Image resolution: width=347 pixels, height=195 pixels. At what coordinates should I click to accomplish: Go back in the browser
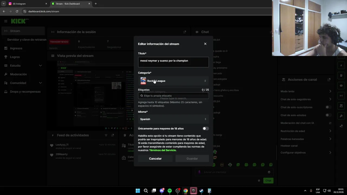[4, 11]
